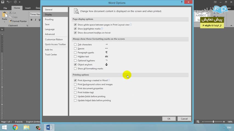Click the Zoom in plus button
This screenshot has width=234, height=131.
click(x=224, y=122)
